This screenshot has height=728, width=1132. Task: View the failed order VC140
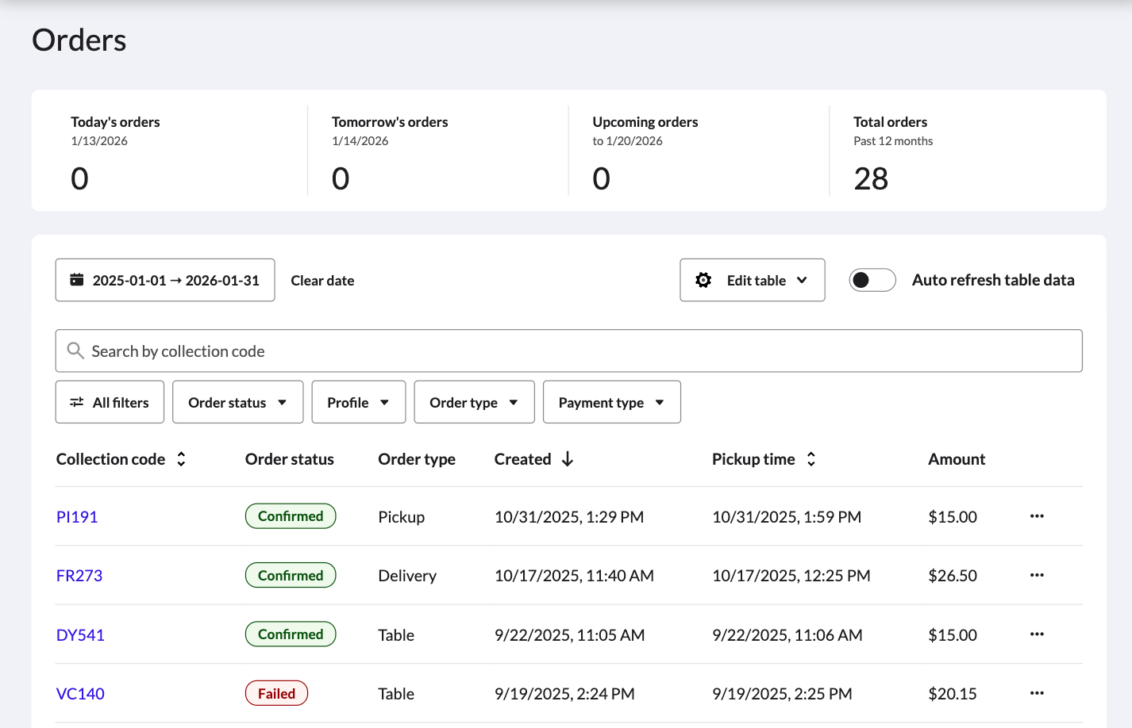click(80, 692)
